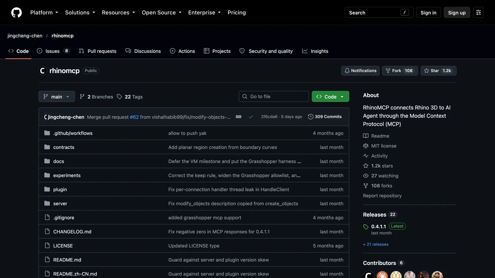Click the history clock icon for commits

pos(311,117)
